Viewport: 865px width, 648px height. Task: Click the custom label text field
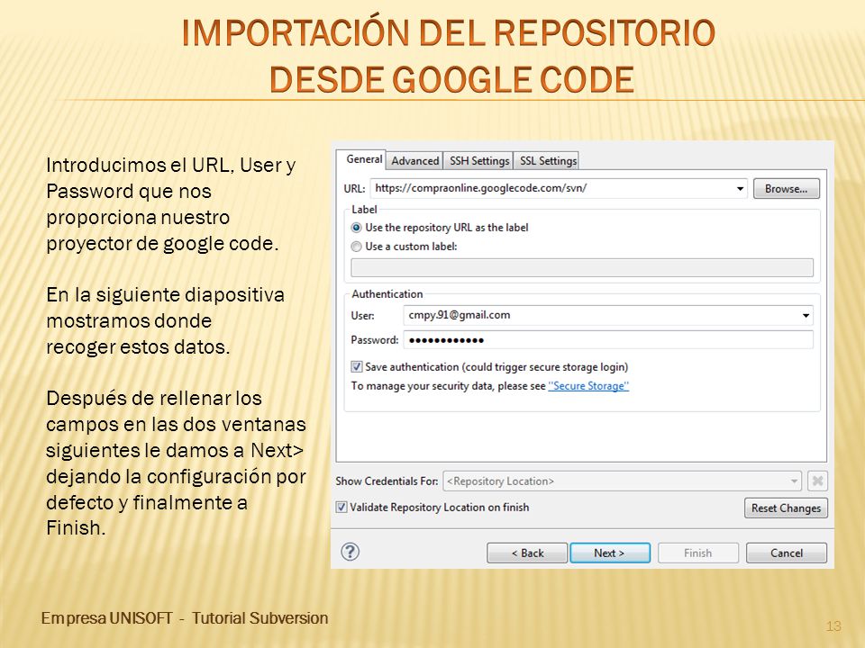[582, 268]
